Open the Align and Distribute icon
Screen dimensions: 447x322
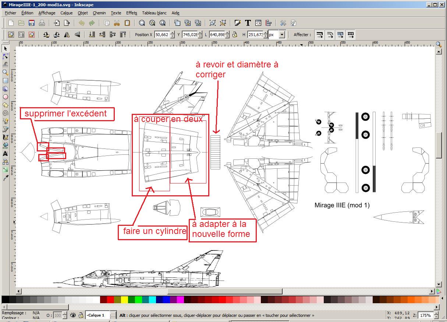(269, 23)
